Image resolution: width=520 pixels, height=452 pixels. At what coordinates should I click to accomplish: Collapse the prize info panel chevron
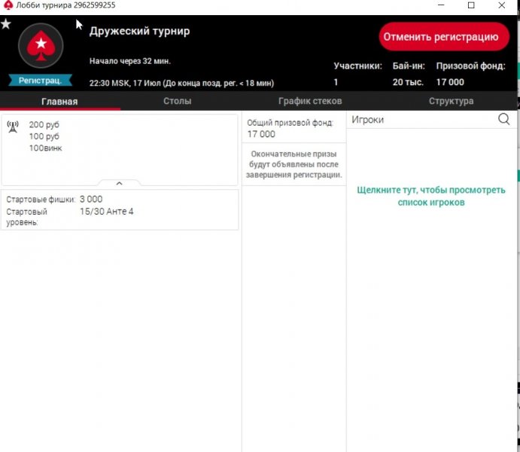pyautogui.click(x=119, y=183)
